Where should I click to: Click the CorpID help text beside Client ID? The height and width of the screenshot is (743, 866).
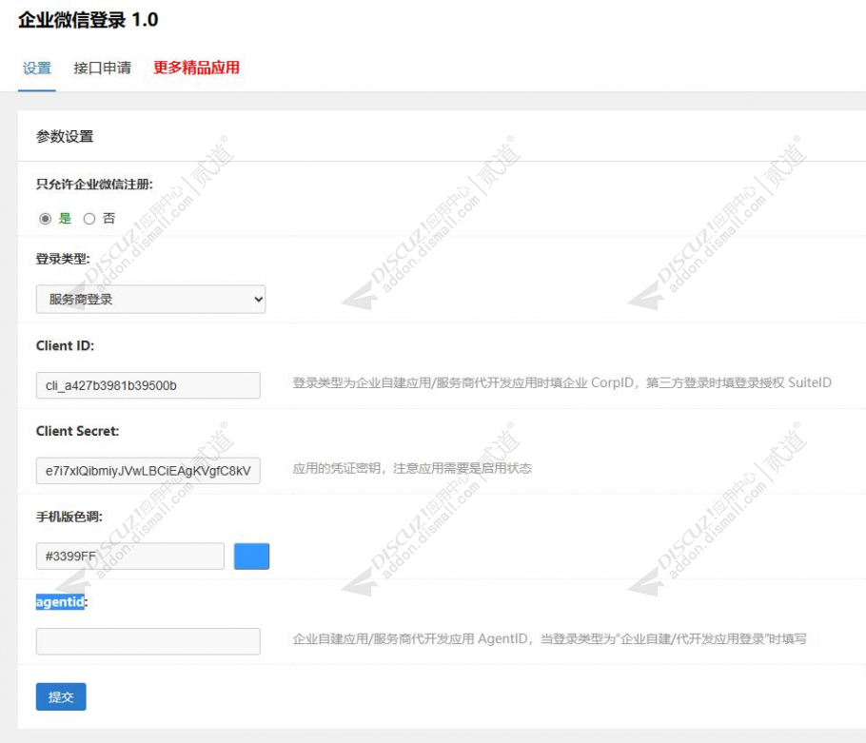point(561,382)
